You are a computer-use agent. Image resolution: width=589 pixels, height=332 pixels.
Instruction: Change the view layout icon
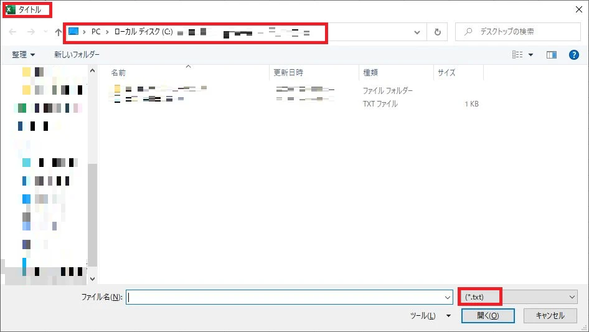click(517, 55)
